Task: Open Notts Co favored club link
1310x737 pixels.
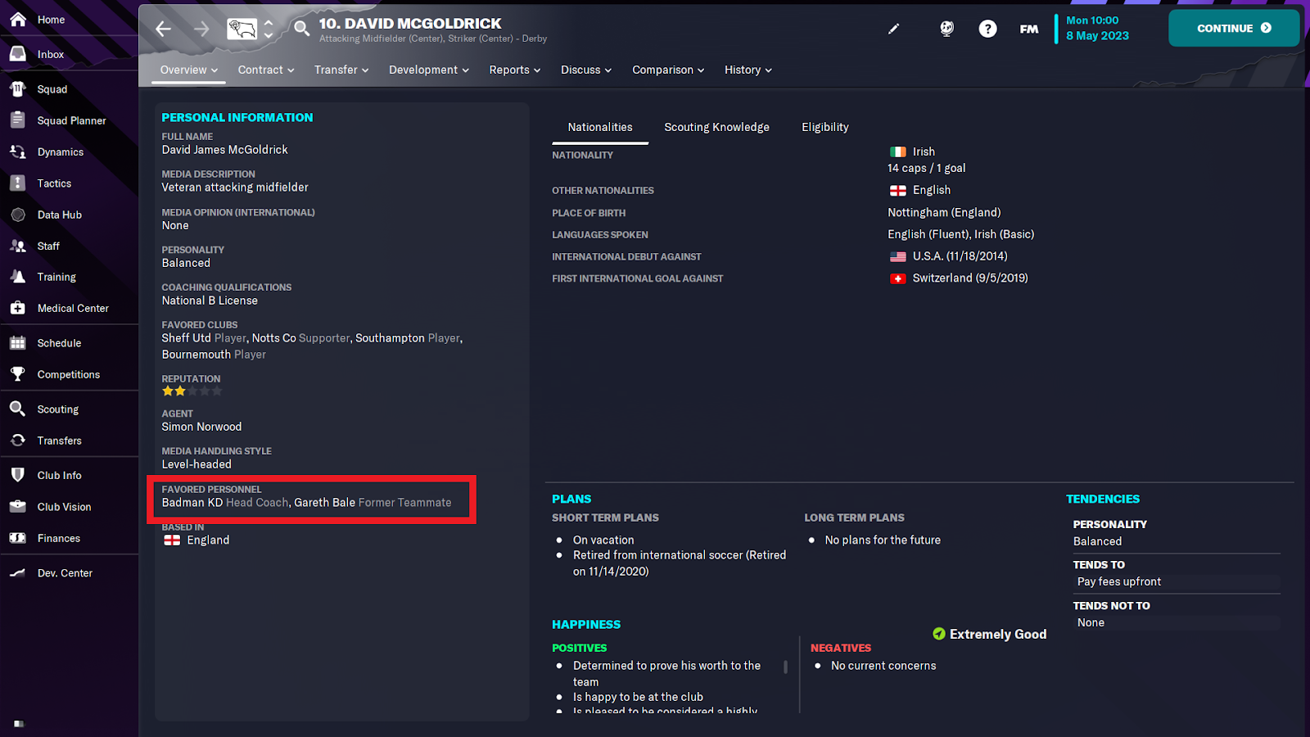Action: (273, 338)
